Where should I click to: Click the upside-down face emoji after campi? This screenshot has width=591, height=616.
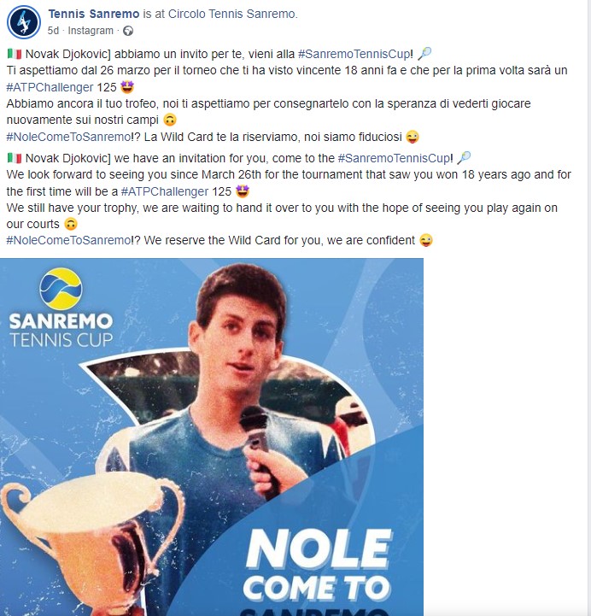click(170, 120)
